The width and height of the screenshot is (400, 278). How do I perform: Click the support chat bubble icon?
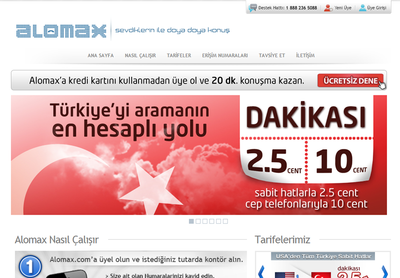point(253,8)
